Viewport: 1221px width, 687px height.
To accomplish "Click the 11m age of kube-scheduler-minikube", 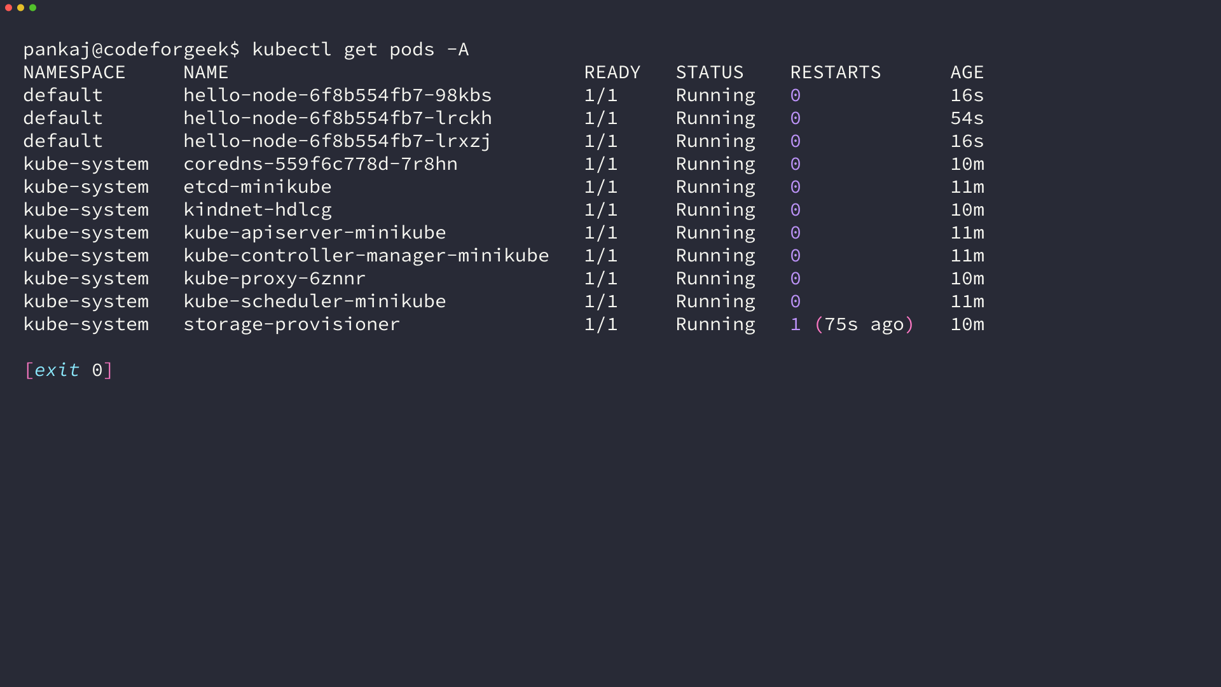I will click(x=967, y=302).
